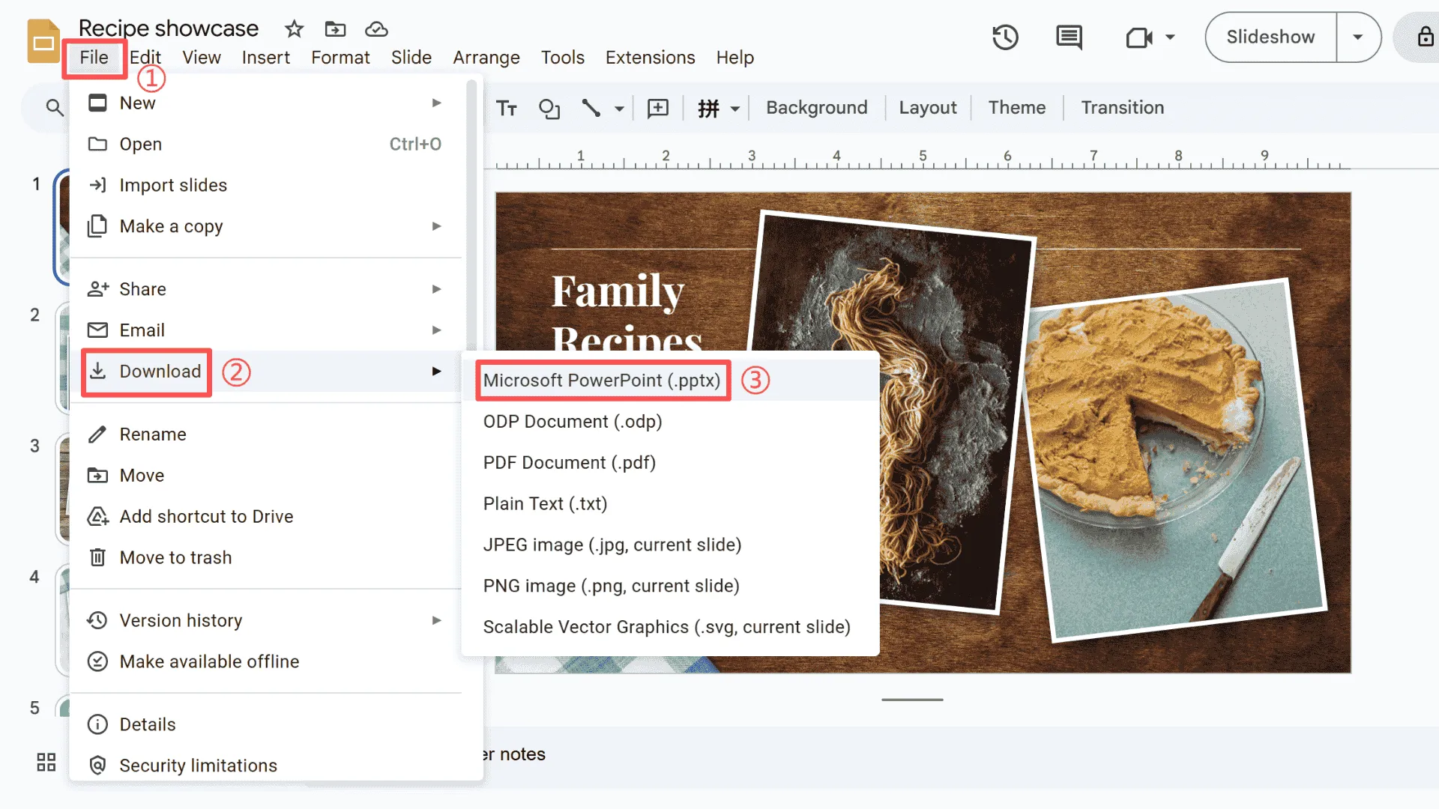Click the Theme toolbar button
The image size is (1439, 809).
coord(1016,108)
